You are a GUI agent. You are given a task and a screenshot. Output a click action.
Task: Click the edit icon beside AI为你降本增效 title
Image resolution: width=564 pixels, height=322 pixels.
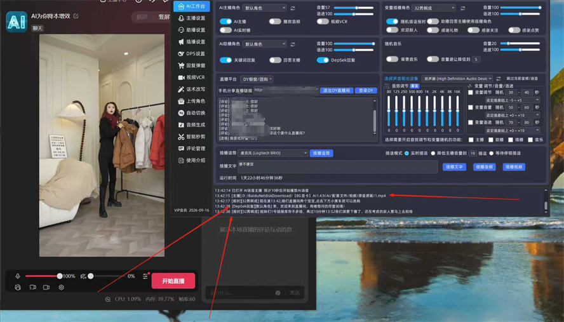point(76,16)
